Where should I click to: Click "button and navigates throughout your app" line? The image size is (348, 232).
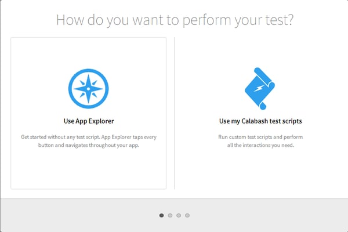[89, 145]
